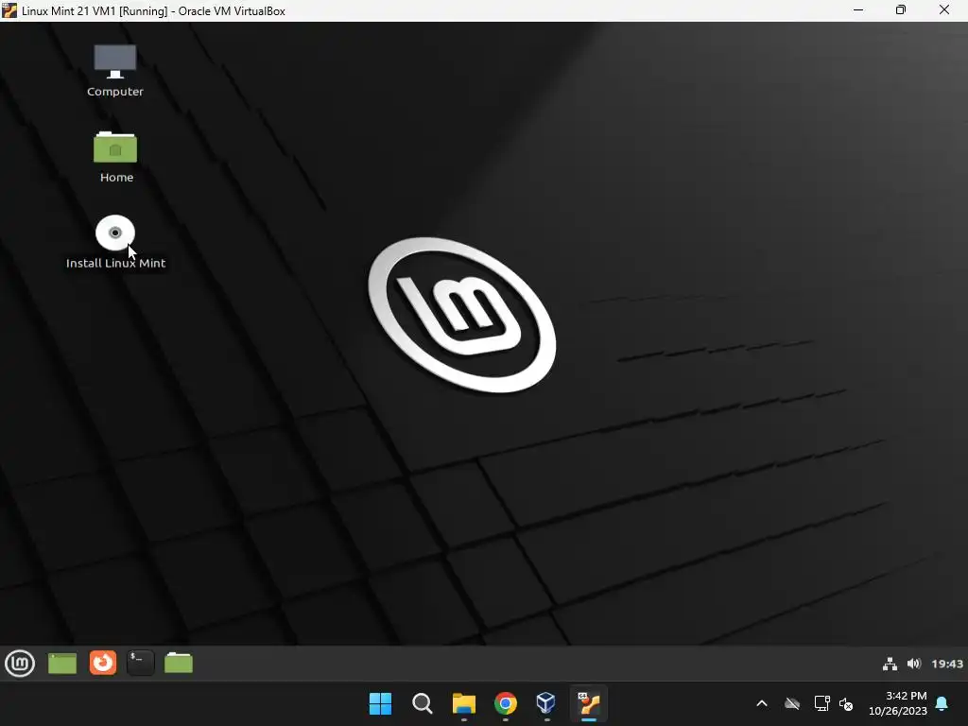Open Files manager next to Terminal icon
968x726 pixels.
click(179, 663)
